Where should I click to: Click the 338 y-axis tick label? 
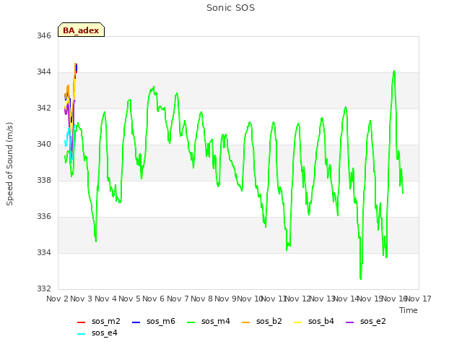pos(44,180)
